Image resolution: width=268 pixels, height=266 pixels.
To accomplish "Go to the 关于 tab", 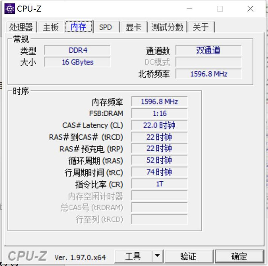I will pyautogui.click(x=201, y=27).
